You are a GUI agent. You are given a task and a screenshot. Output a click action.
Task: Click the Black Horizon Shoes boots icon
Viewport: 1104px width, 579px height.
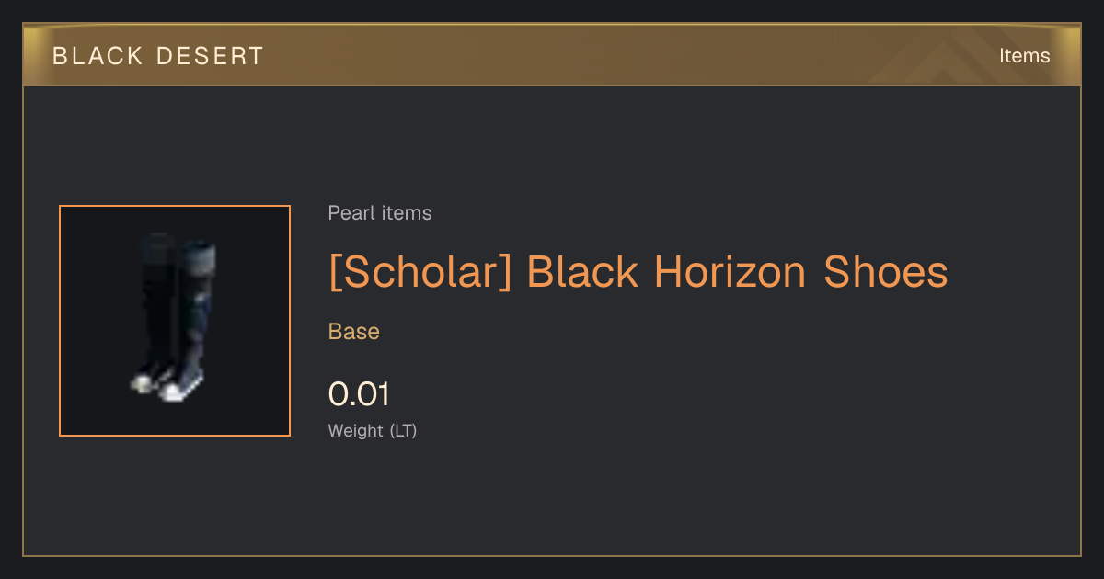[x=175, y=321]
